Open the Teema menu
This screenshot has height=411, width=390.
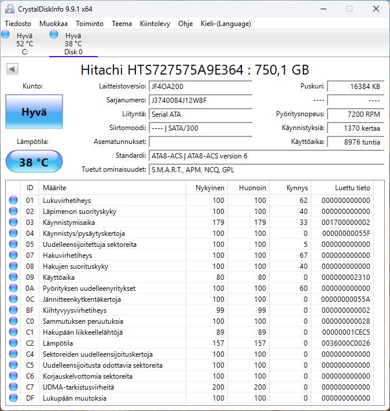(122, 24)
